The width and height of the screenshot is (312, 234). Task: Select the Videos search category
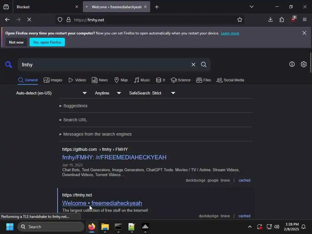click(x=77, y=80)
